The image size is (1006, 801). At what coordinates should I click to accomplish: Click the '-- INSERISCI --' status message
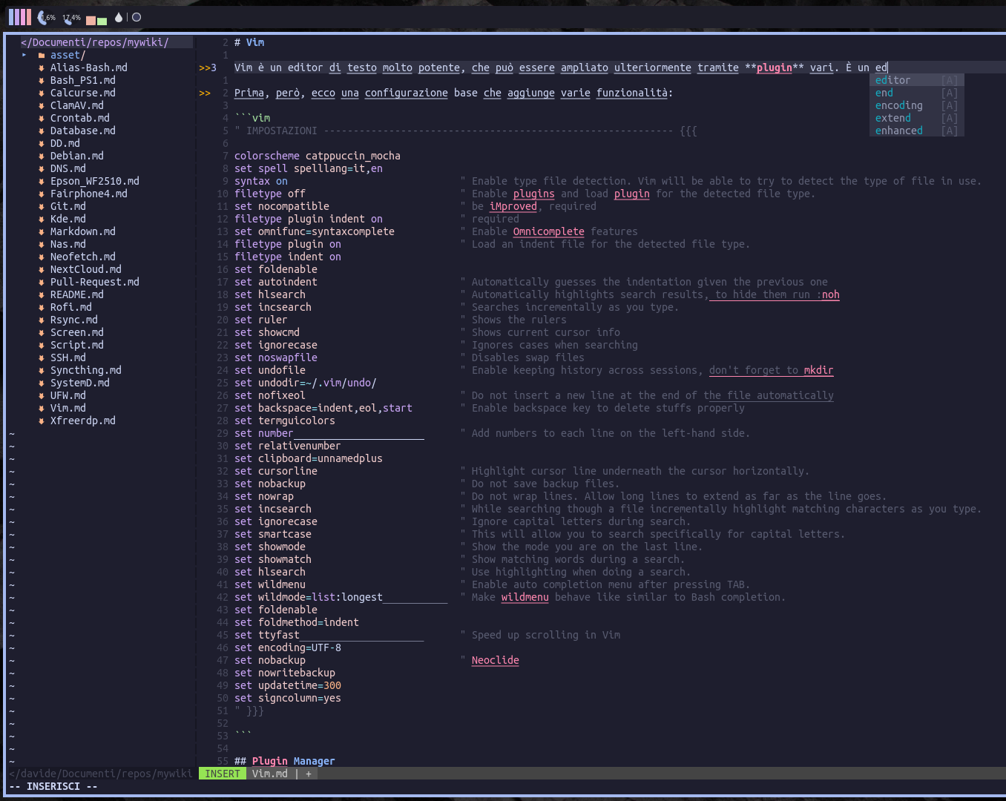pos(53,786)
